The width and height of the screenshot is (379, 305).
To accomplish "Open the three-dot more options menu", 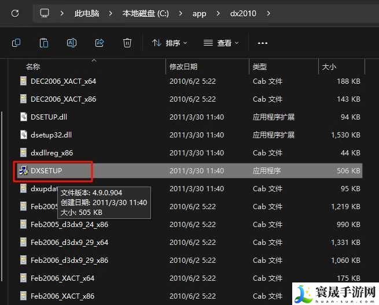I will 263,43.
